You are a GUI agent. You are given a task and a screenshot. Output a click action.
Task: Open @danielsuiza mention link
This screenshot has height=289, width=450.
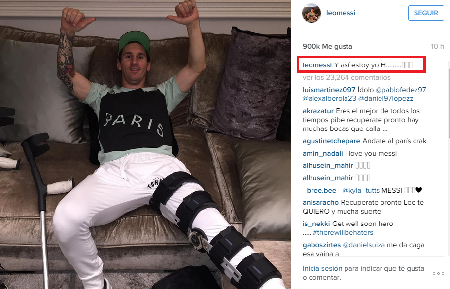(364, 245)
